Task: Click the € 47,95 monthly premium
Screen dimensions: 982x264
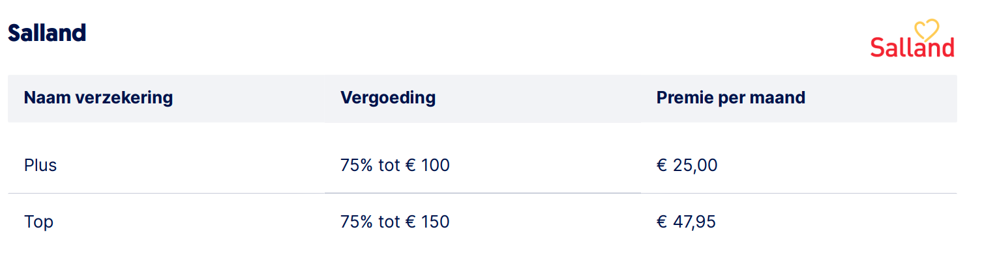Action: [x=686, y=222]
